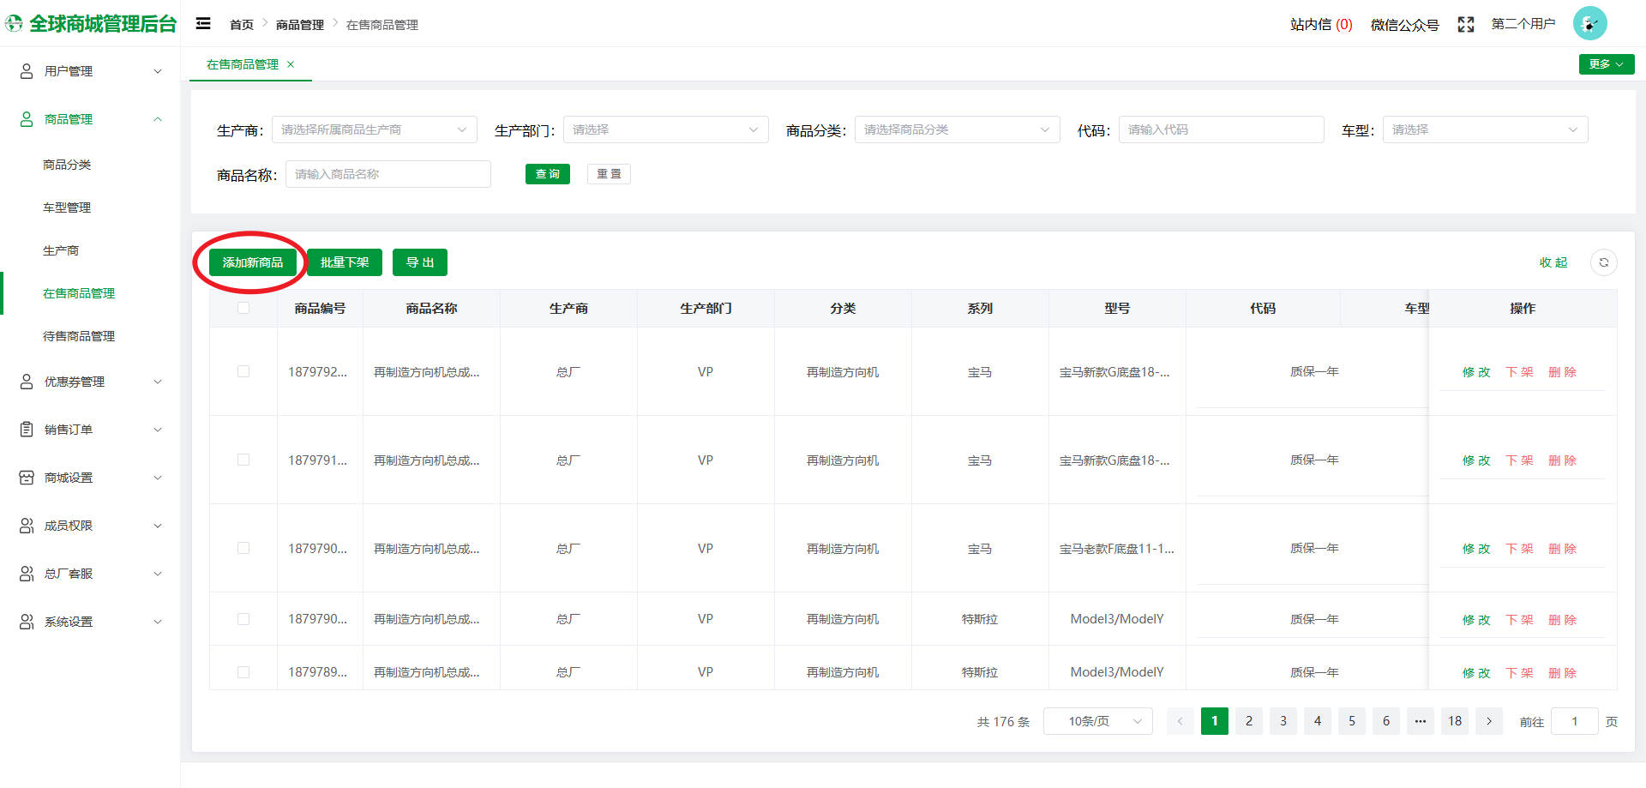Click the global mall logo icon

(x=15, y=24)
